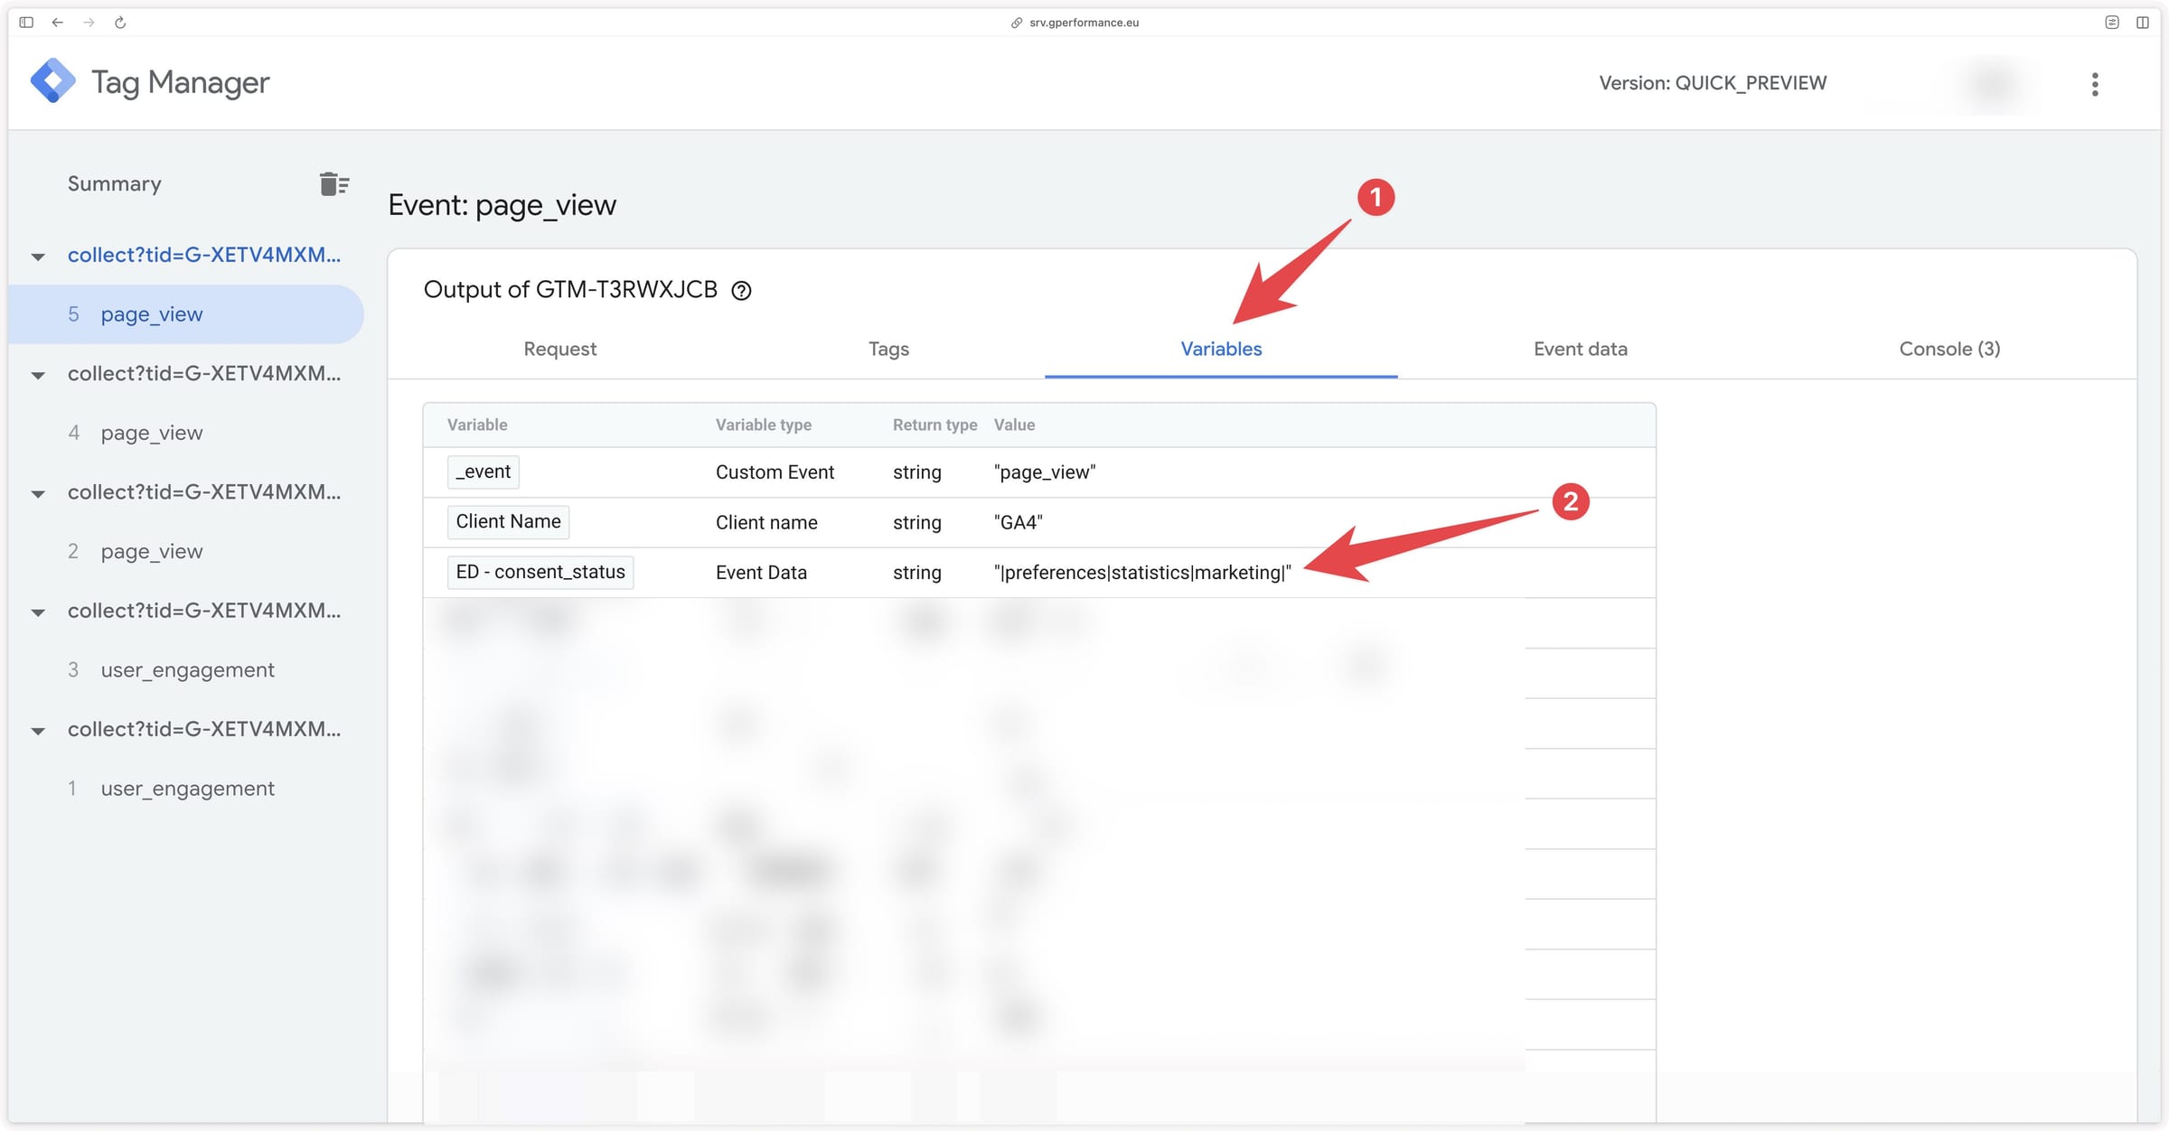
Task: Click the Output of GTM-T3RWXJCB title
Action: pyautogui.click(x=570, y=289)
